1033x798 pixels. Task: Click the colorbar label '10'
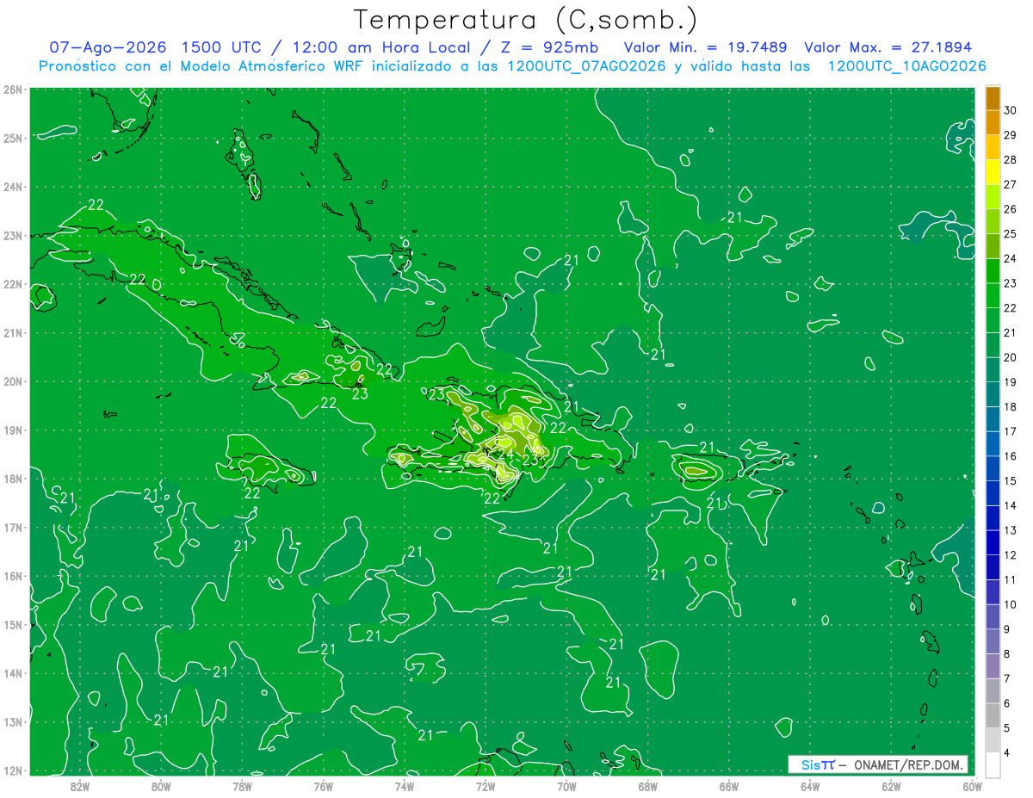[1010, 604]
